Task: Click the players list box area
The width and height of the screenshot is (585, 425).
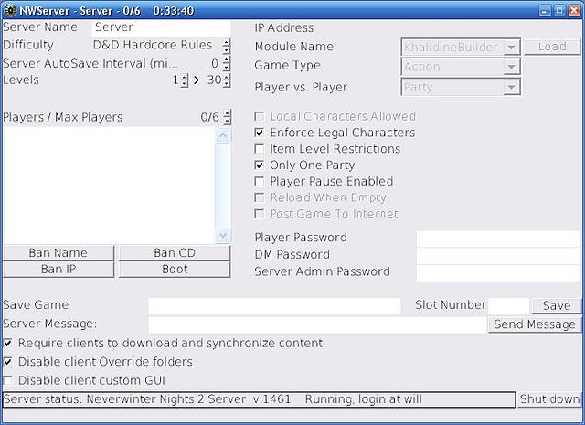Action: (109, 185)
